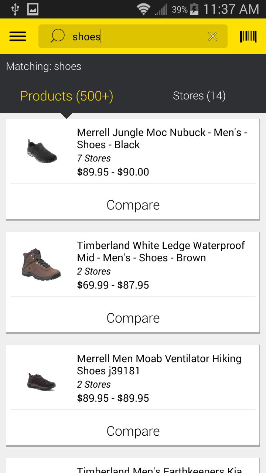Image resolution: width=266 pixels, height=473 pixels.
Task: Compare Merrell Jungle Moc Nubuck prices
Action: (x=133, y=205)
